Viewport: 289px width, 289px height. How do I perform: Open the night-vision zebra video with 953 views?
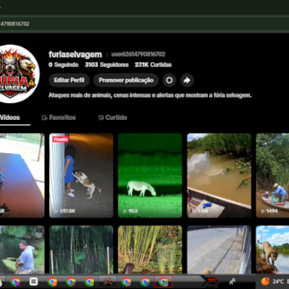pyautogui.click(x=150, y=176)
